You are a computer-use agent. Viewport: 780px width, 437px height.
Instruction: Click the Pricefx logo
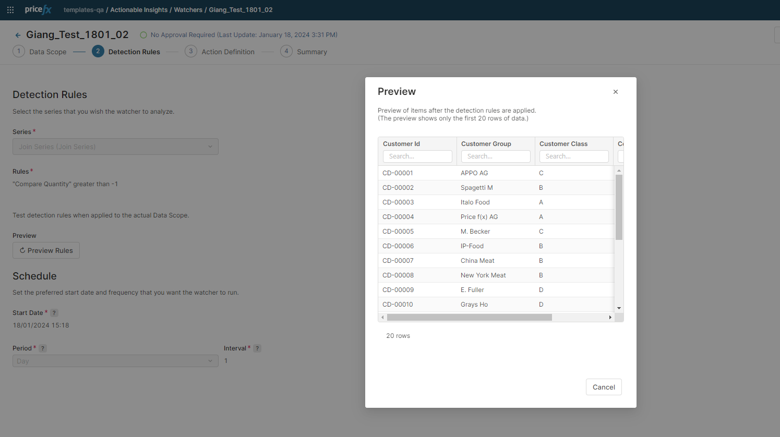(38, 9)
